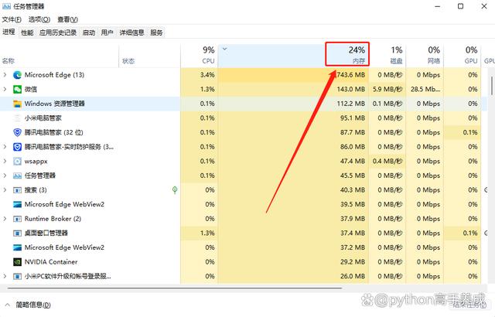This screenshot has height=317, width=495.
Task: Switch to the 性能 tab
Action: (x=27, y=32)
